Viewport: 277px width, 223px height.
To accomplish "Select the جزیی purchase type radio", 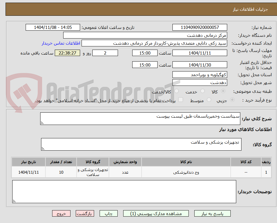I will pos(232,100).
